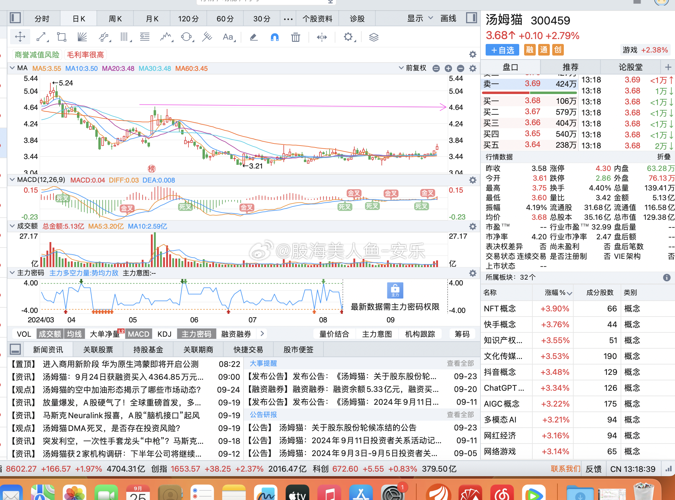Open the 显示 display dropdown
Screen dimensions: 675x500
click(419, 18)
